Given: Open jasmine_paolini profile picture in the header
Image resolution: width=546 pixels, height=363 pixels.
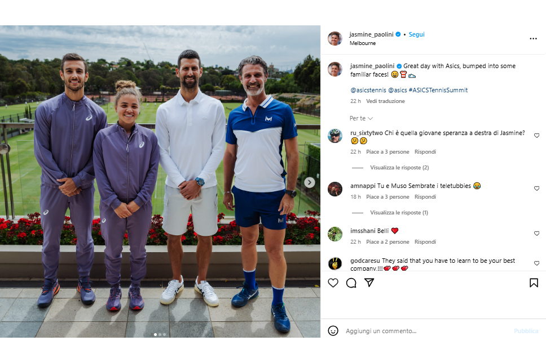Looking at the screenshot, I should click(334, 39).
